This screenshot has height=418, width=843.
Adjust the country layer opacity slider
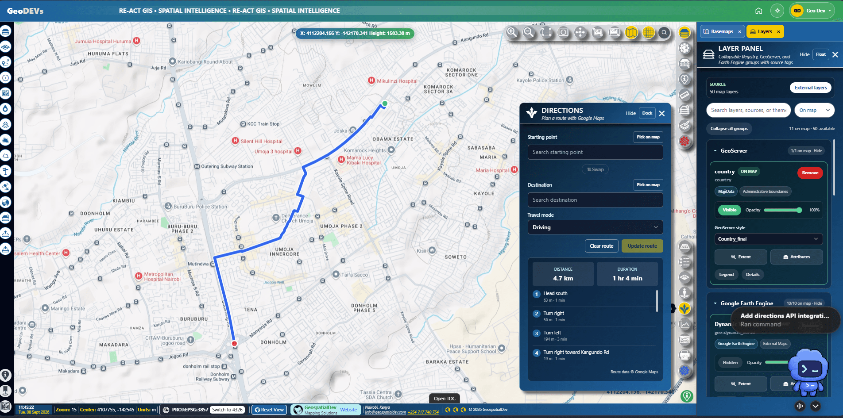783,210
